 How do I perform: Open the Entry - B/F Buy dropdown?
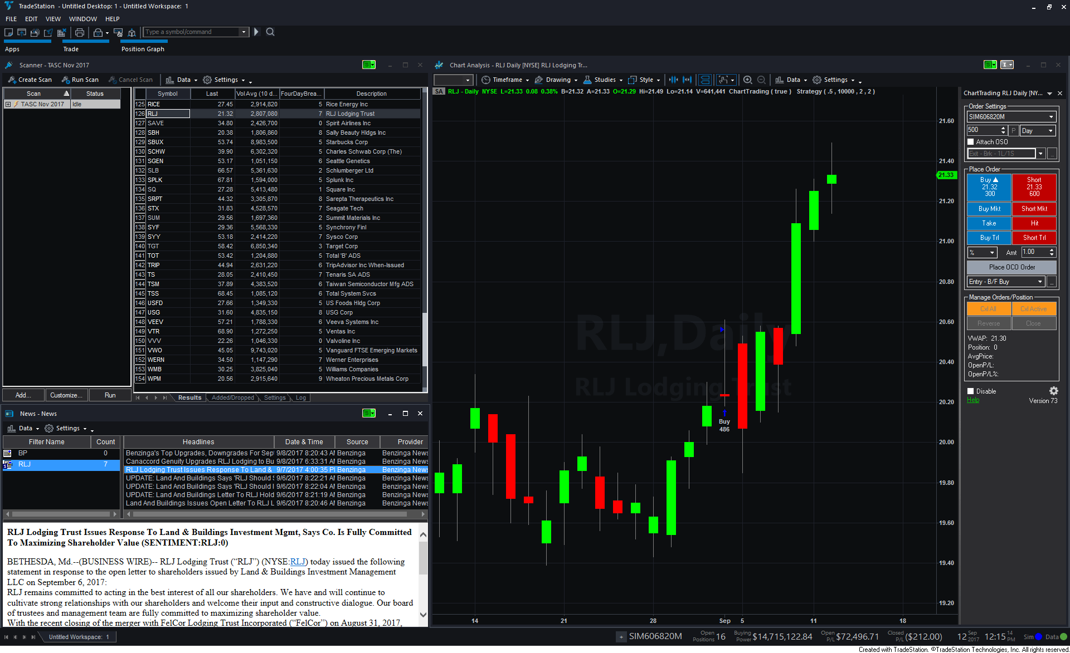coord(1040,282)
